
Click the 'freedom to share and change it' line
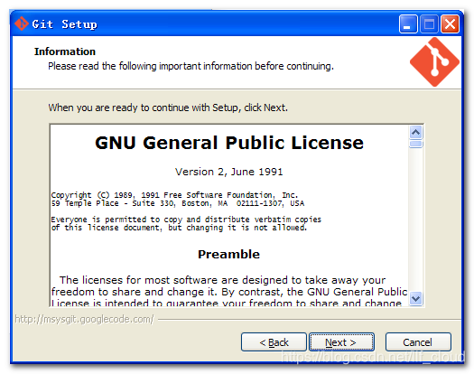coord(229,292)
